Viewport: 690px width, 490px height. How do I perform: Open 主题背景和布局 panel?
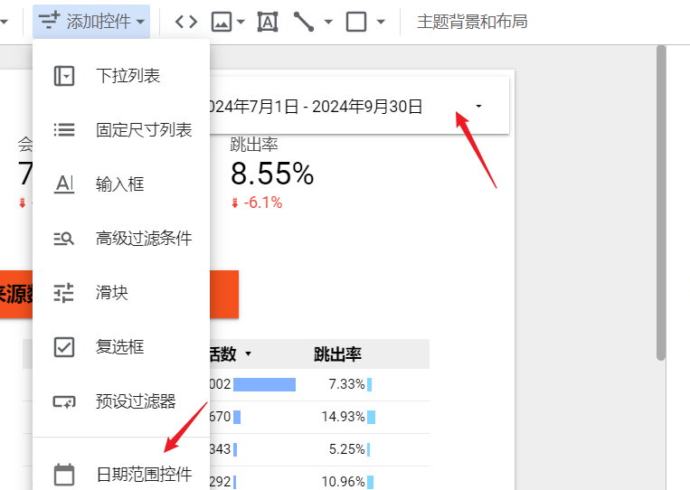click(x=472, y=21)
